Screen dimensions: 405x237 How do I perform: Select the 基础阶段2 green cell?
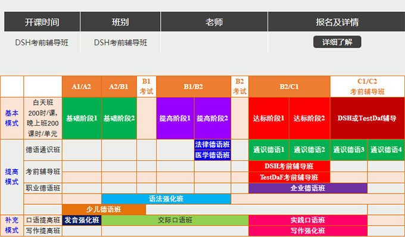tap(119, 118)
